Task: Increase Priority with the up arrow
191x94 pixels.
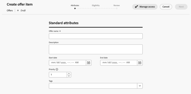Action: tap(69, 73)
